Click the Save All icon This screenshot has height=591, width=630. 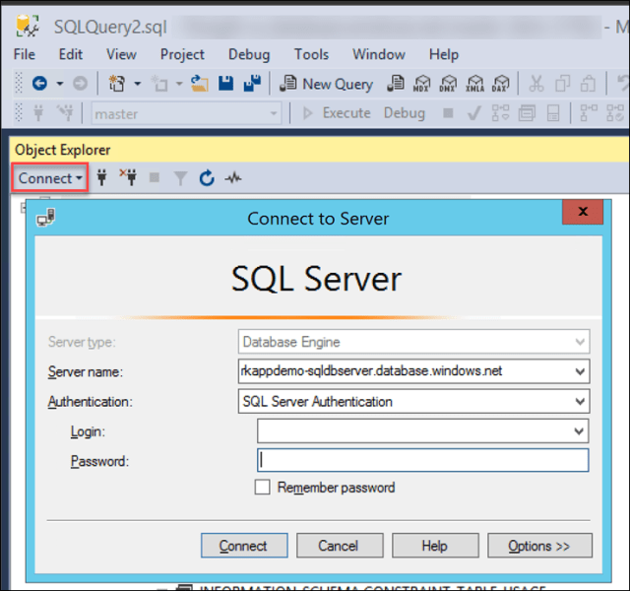click(x=252, y=83)
